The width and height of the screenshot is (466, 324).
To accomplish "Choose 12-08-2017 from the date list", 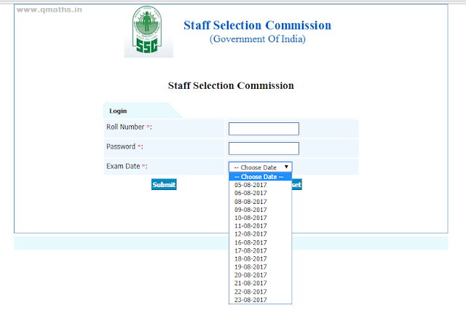I will click(x=261, y=234).
